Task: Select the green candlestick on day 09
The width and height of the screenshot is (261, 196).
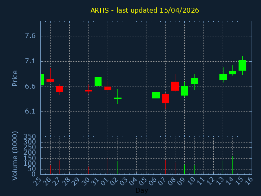Action: (x=184, y=91)
